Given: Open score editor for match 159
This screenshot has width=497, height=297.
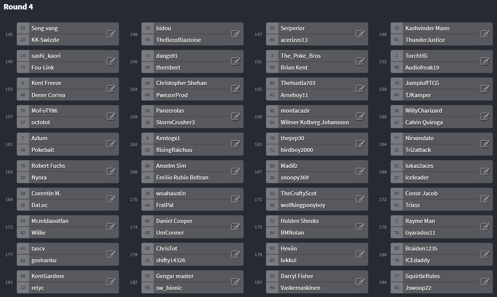Looking at the screenshot, I should pyautogui.click(x=360, y=116).
